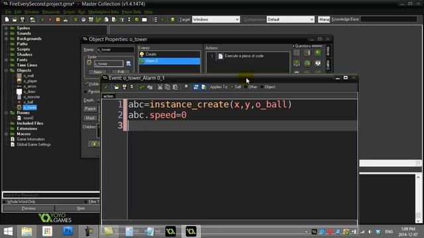Toggle the Filter Tree checkbox
Viewport: 424px width, 238px height.
[85, 202]
